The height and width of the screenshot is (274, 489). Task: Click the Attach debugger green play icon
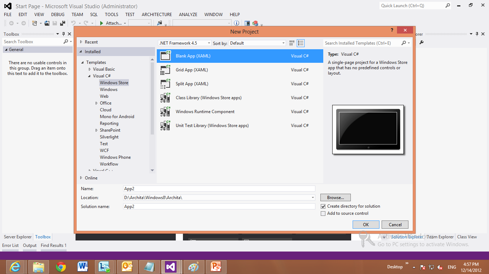coord(101,23)
